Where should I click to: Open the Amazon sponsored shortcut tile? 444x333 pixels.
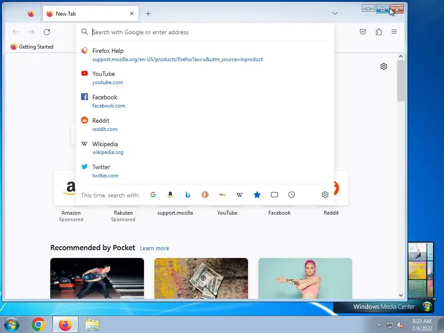pos(65,188)
